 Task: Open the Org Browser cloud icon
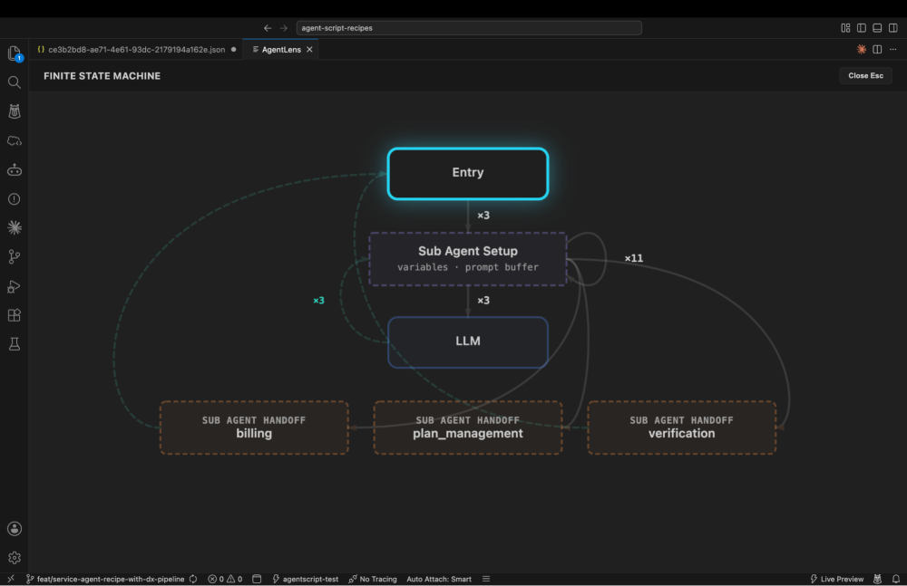(15, 141)
